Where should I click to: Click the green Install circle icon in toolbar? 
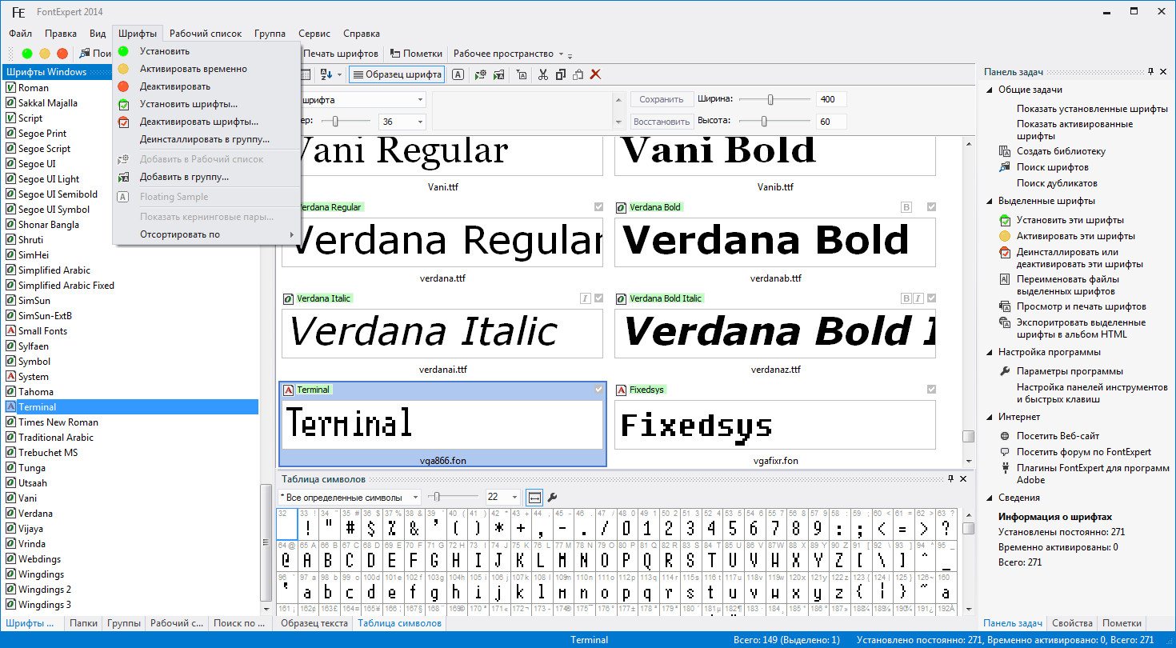(x=27, y=54)
